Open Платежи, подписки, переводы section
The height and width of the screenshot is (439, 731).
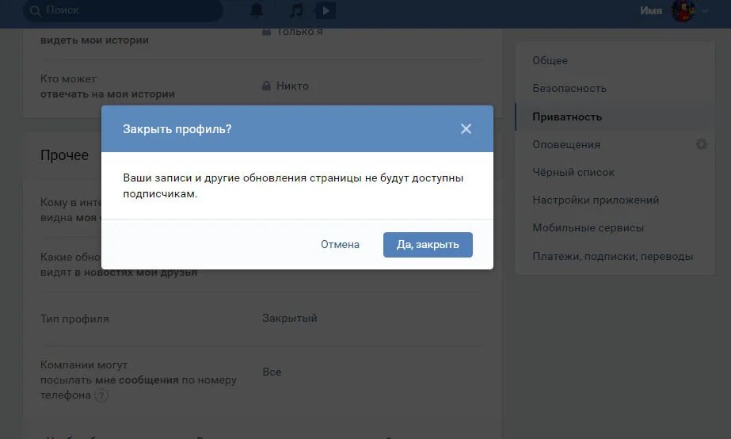(612, 256)
